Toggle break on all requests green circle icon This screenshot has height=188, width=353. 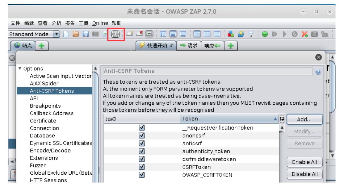264,34
